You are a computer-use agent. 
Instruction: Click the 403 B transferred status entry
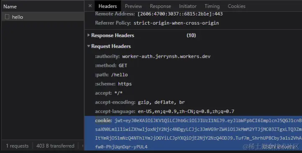coord(55,146)
